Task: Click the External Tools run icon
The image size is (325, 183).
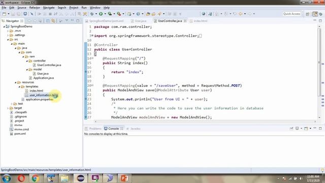Action: click(119, 14)
